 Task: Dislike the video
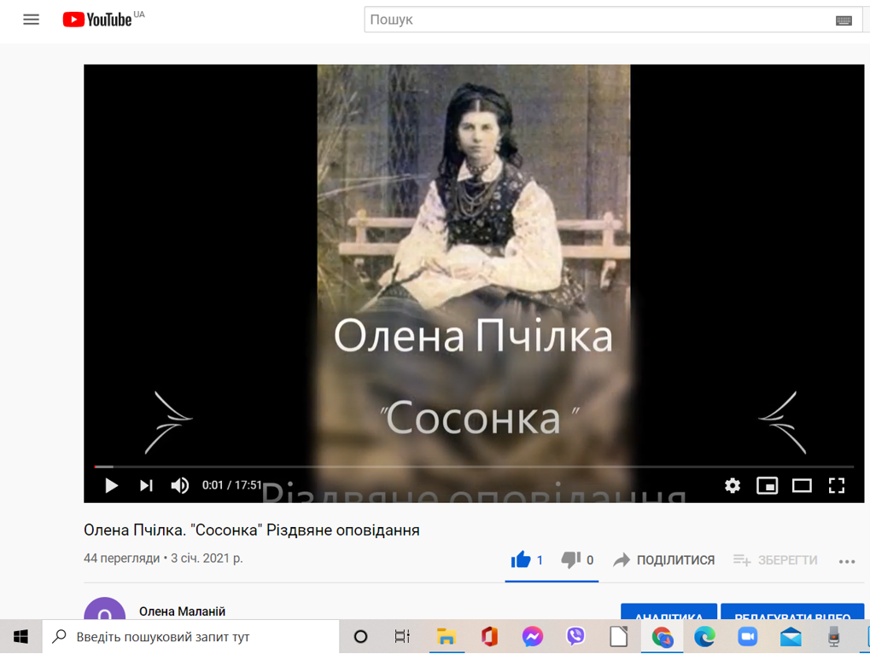(571, 559)
